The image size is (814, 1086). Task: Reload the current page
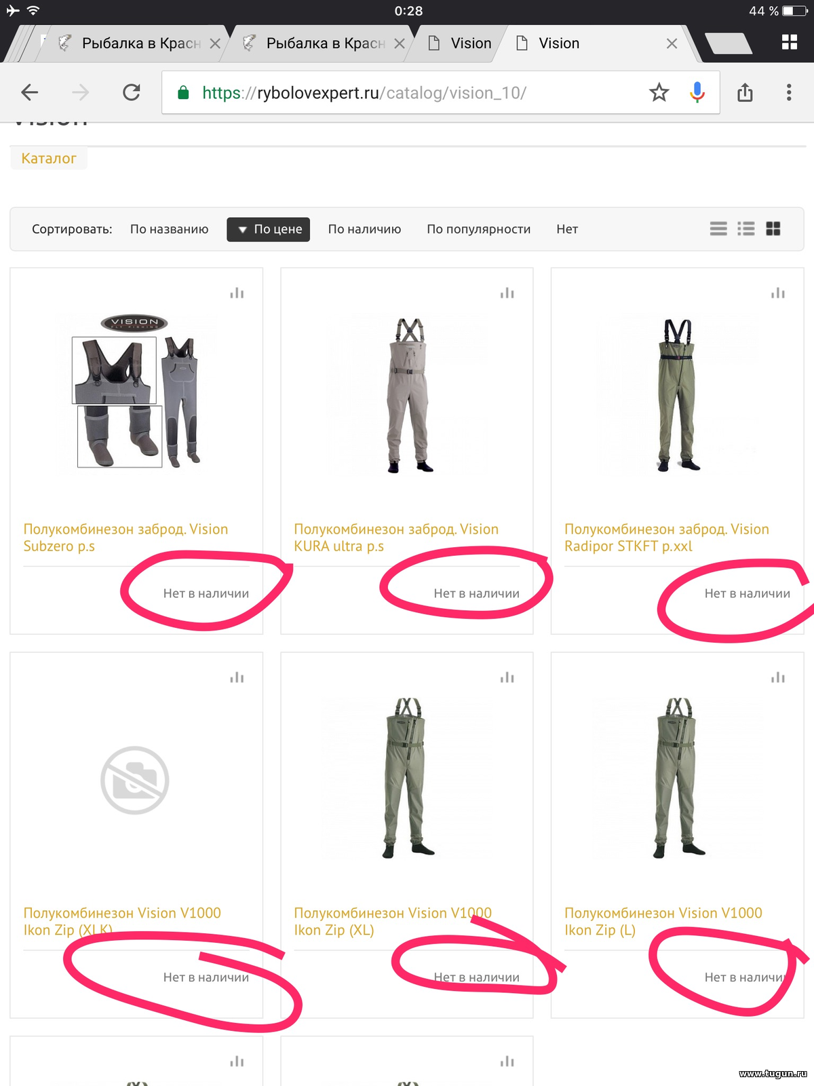[132, 92]
